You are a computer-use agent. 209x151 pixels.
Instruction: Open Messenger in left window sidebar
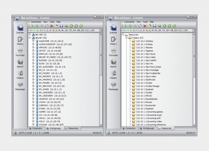pos(20,86)
